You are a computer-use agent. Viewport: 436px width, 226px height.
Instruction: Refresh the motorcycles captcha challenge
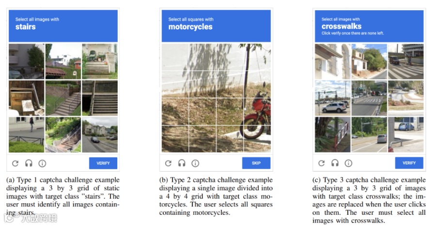168,163
